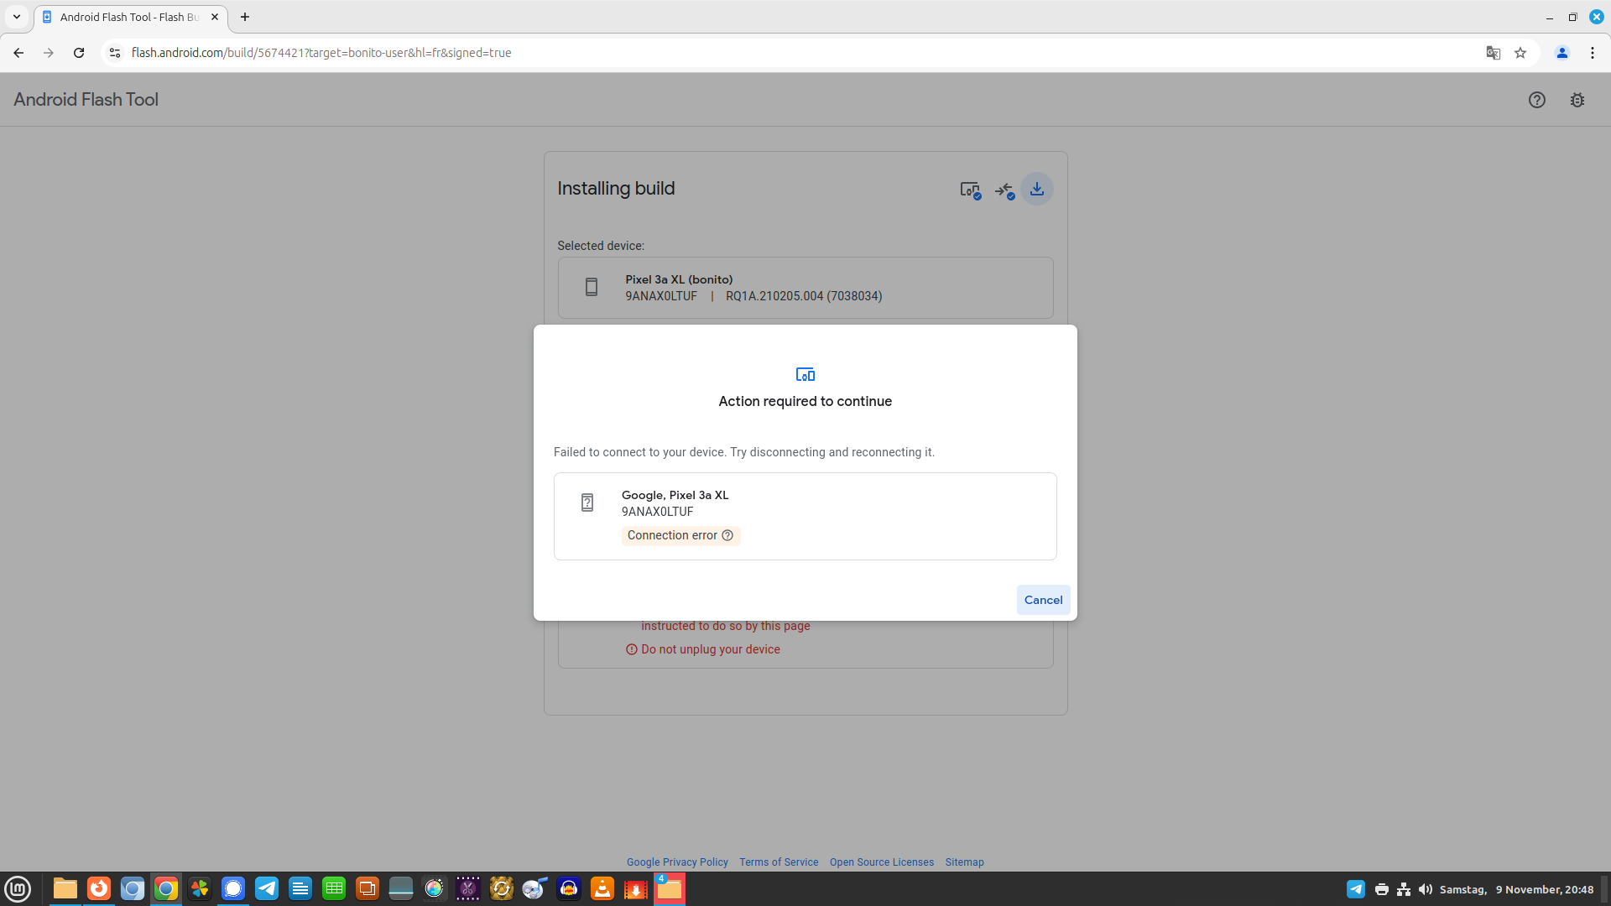Open Files folder in taskbar

65,888
